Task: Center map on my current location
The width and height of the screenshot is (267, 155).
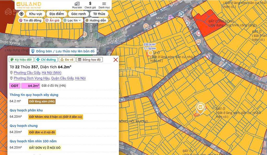Action: point(21,14)
